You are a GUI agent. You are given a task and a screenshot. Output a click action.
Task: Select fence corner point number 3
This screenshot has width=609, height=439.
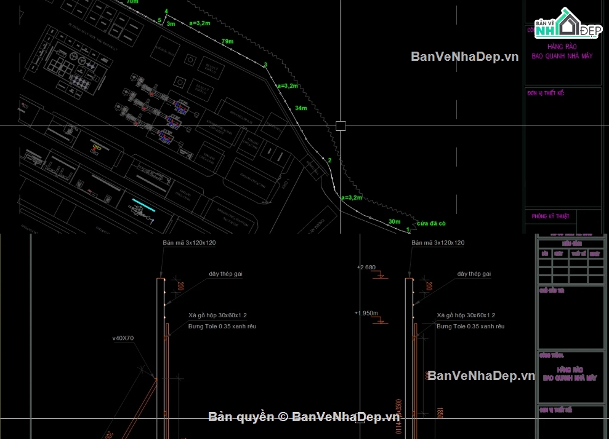[265, 65]
